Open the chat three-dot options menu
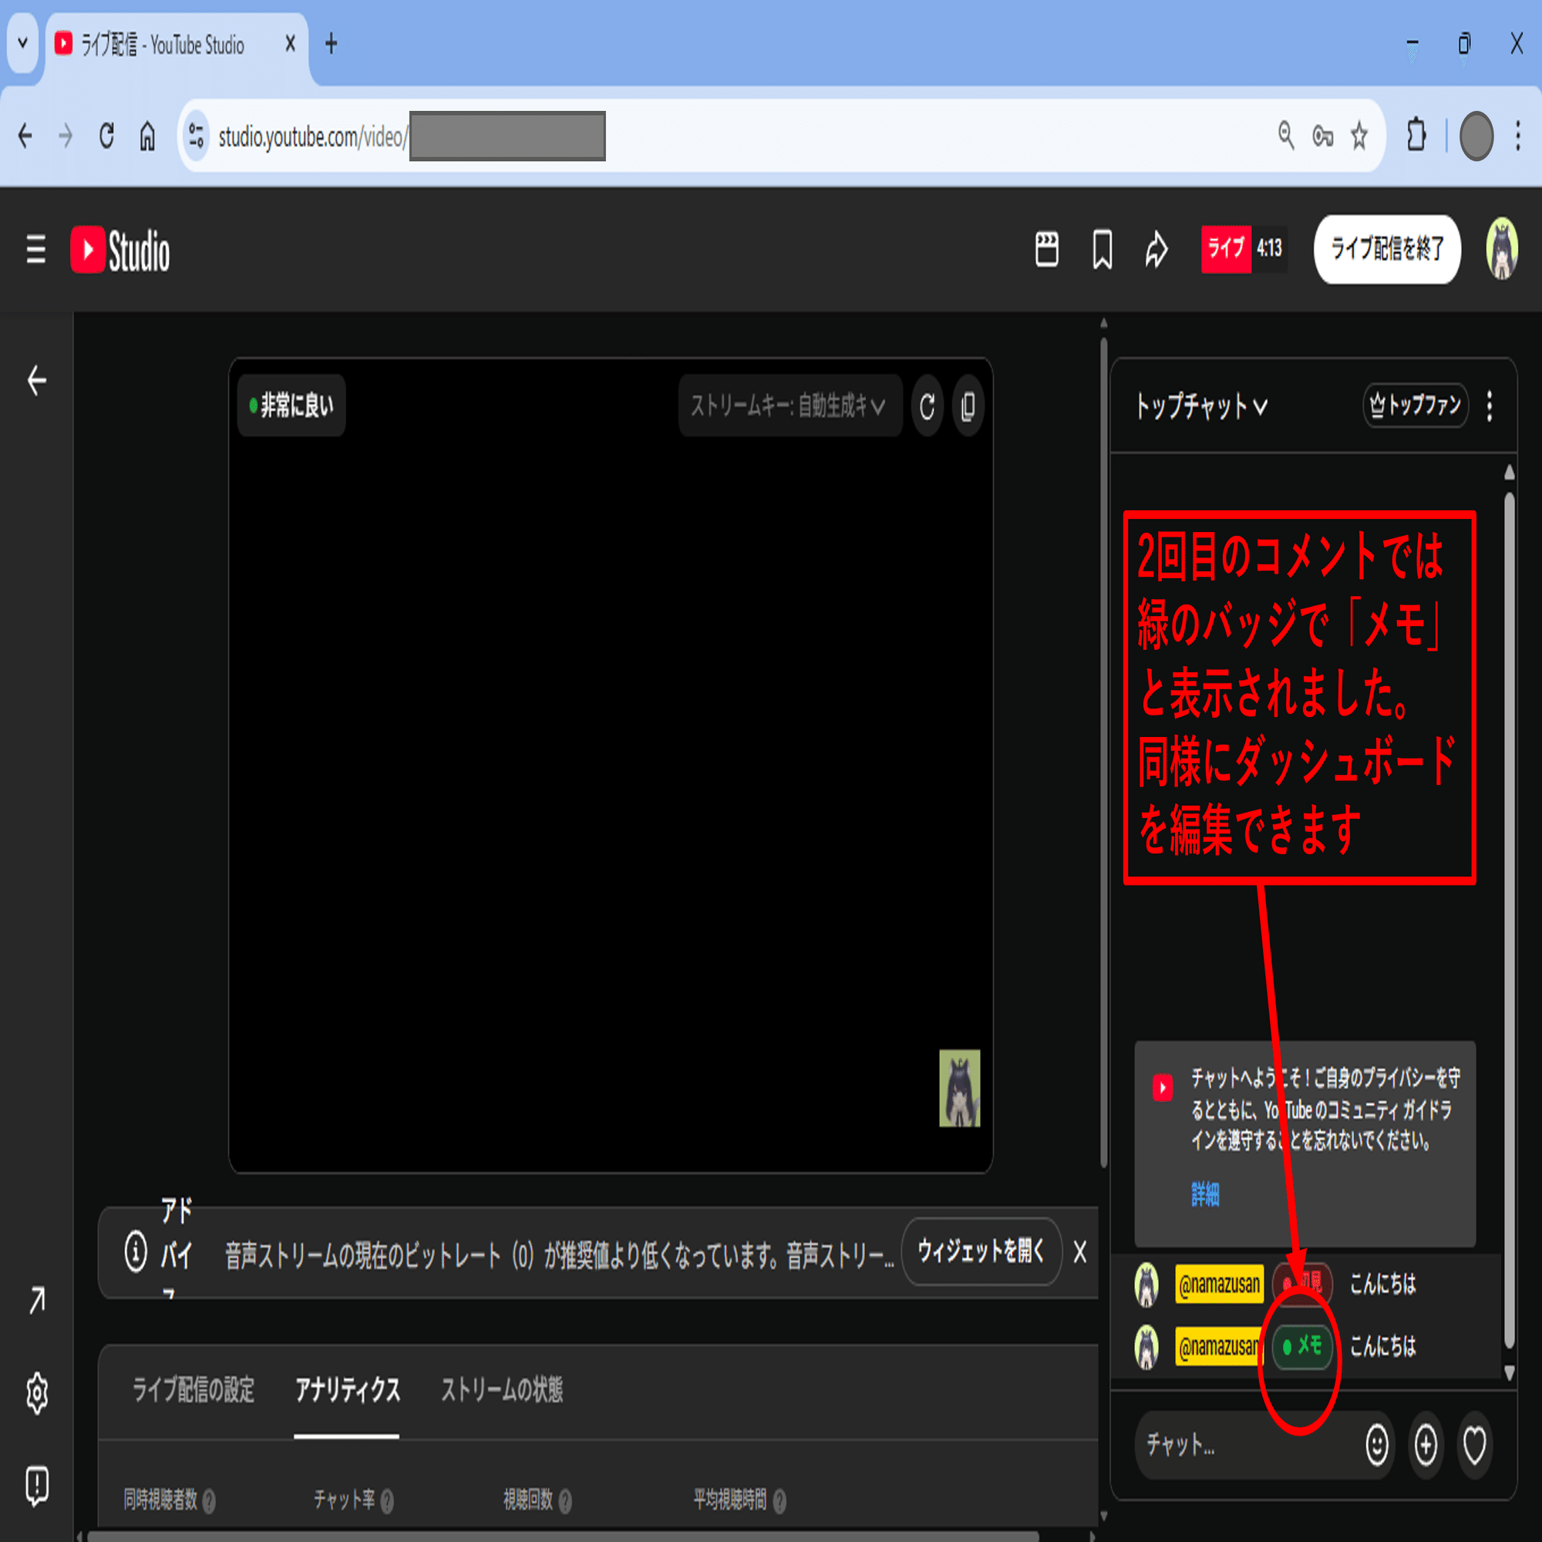This screenshot has width=1542, height=1542. (x=1490, y=406)
